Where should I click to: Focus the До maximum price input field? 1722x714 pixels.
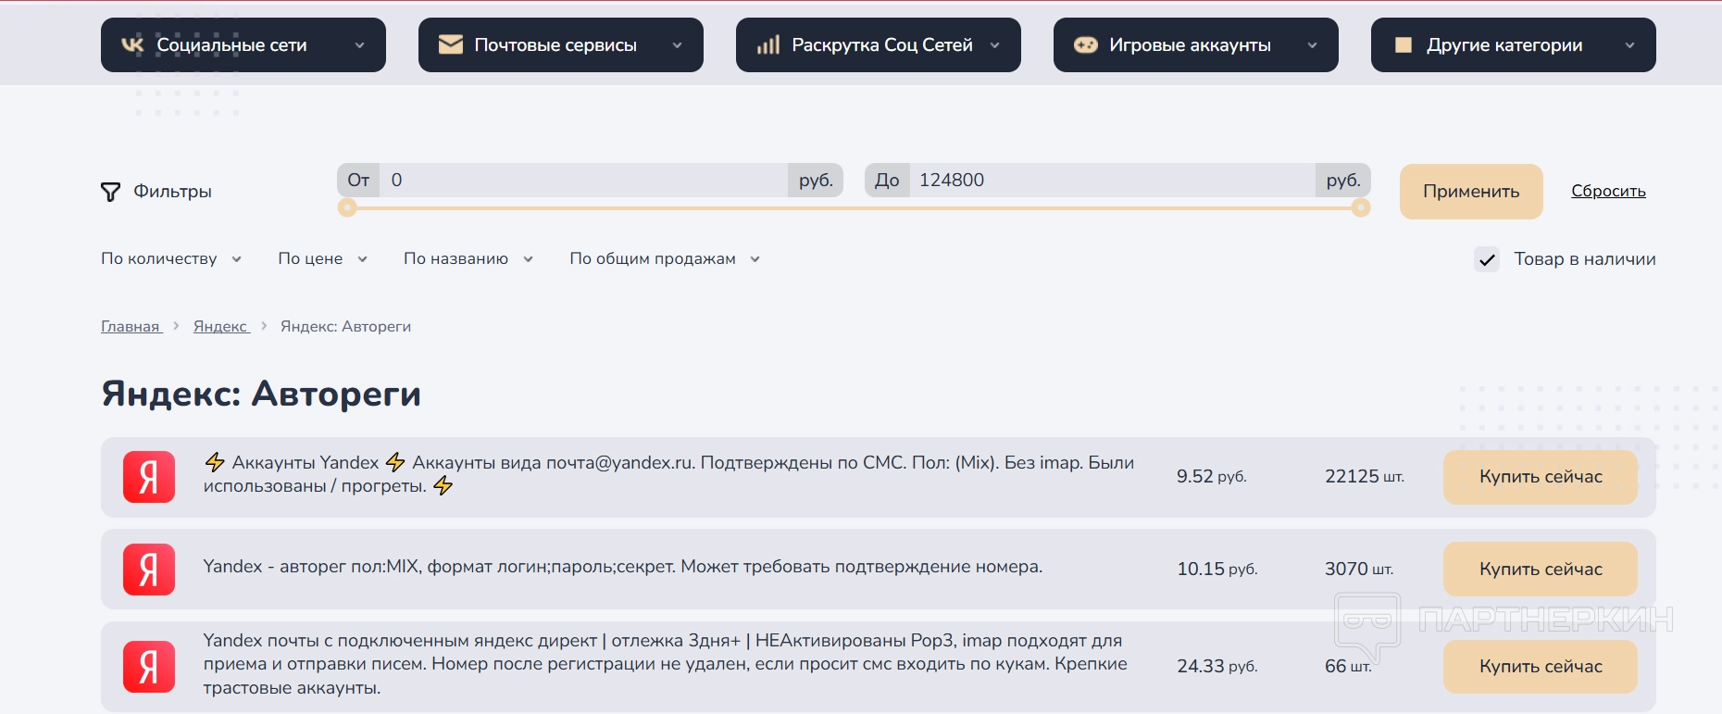tap(1111, 181)
